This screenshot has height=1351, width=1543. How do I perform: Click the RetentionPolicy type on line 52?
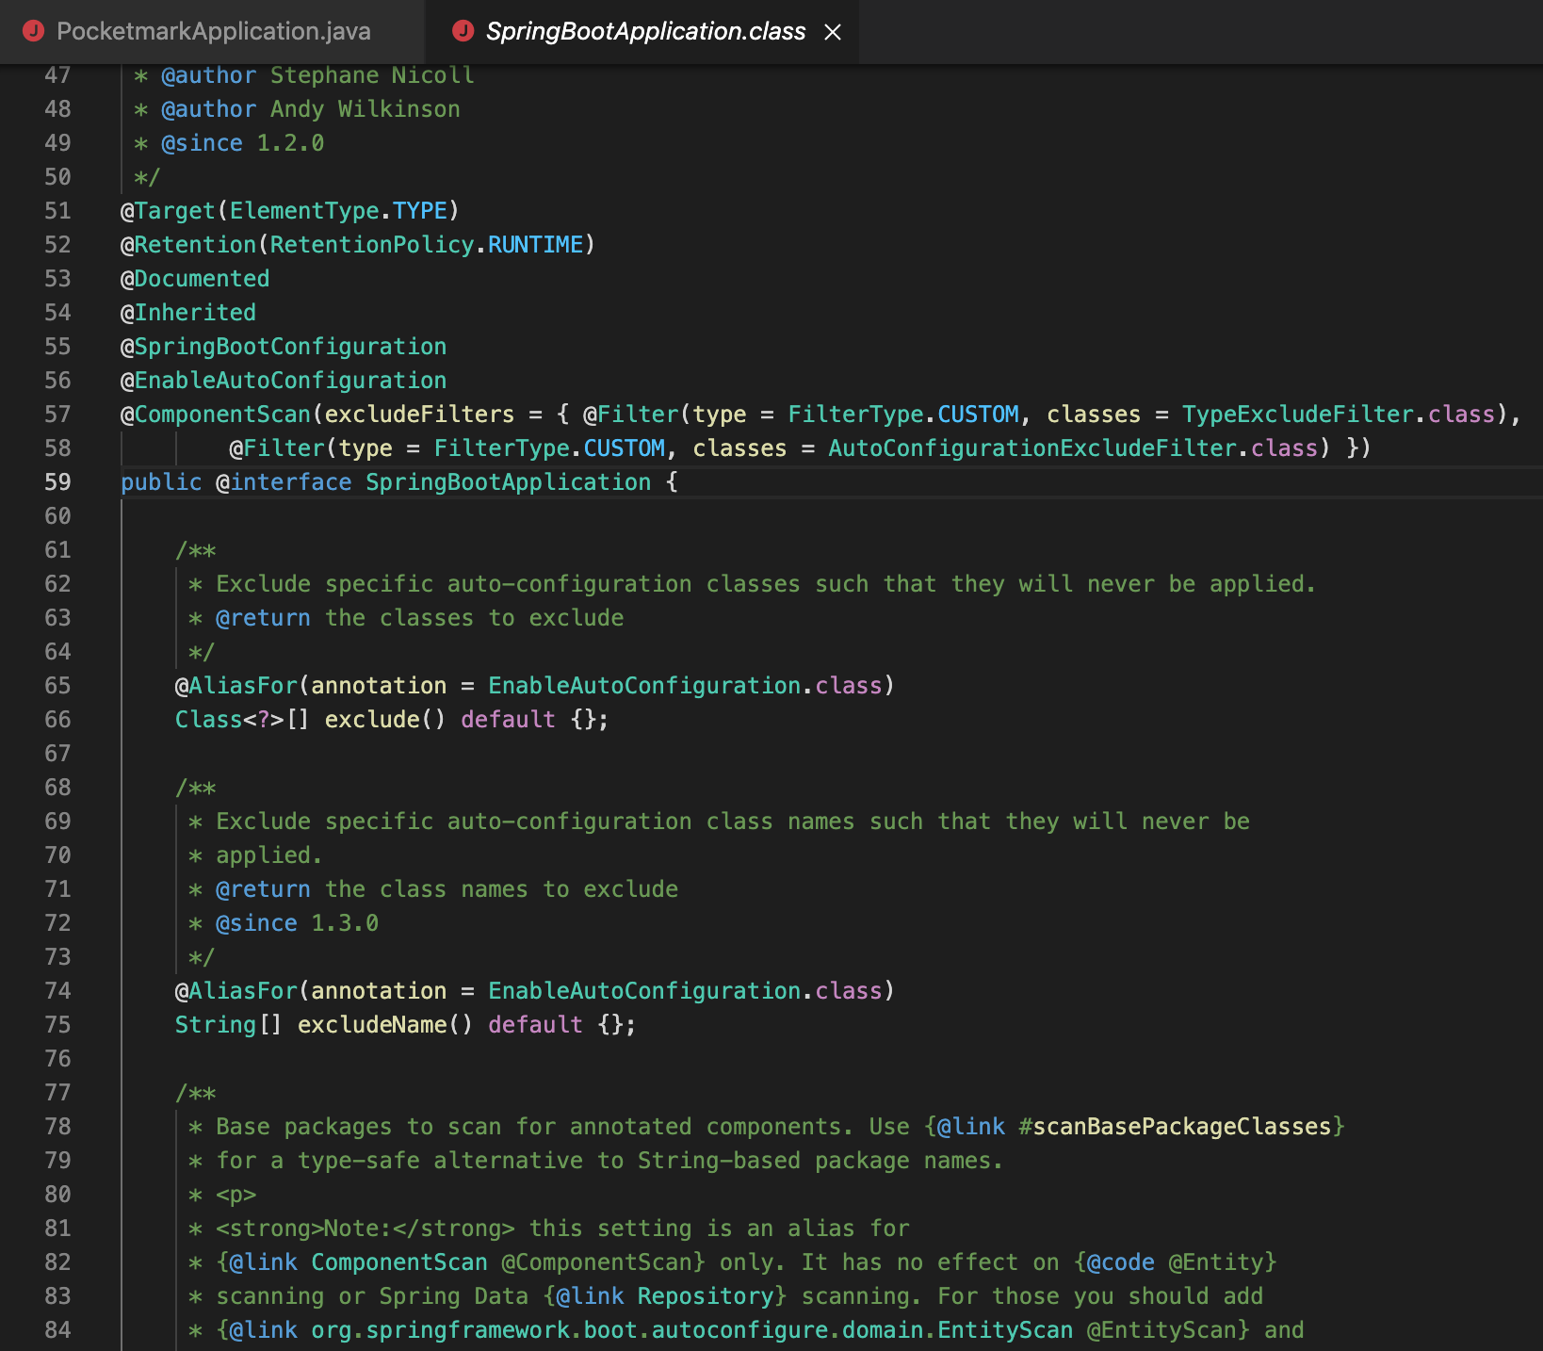372,245
